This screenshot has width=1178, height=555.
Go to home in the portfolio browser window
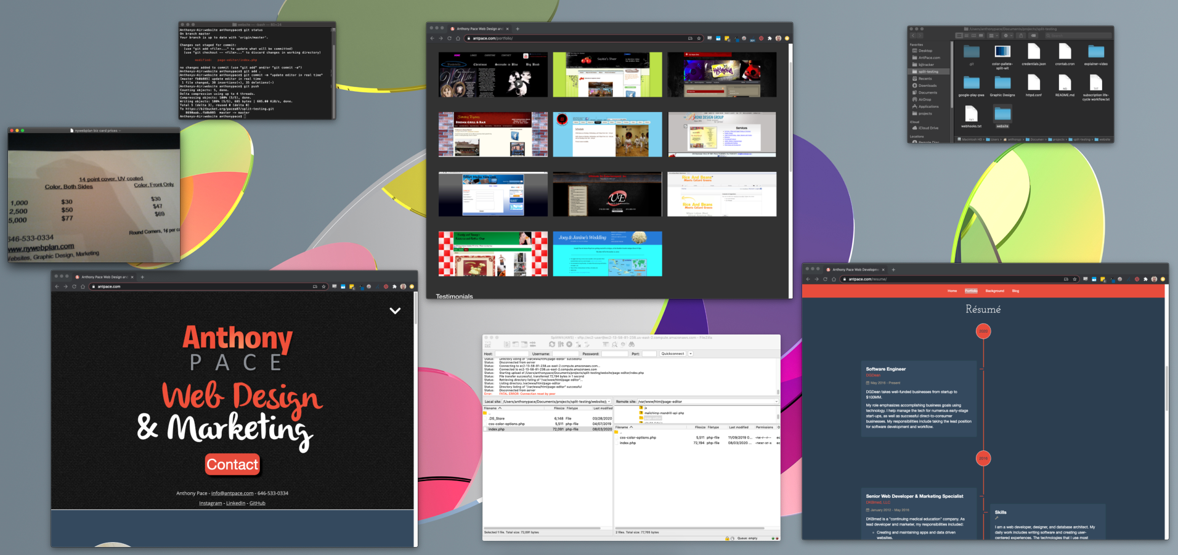[x=458, y=38]
